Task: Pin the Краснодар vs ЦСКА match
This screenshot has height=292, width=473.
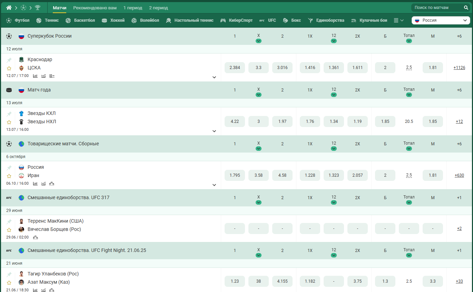Action: pyautogui.click(x=9, y=60)
